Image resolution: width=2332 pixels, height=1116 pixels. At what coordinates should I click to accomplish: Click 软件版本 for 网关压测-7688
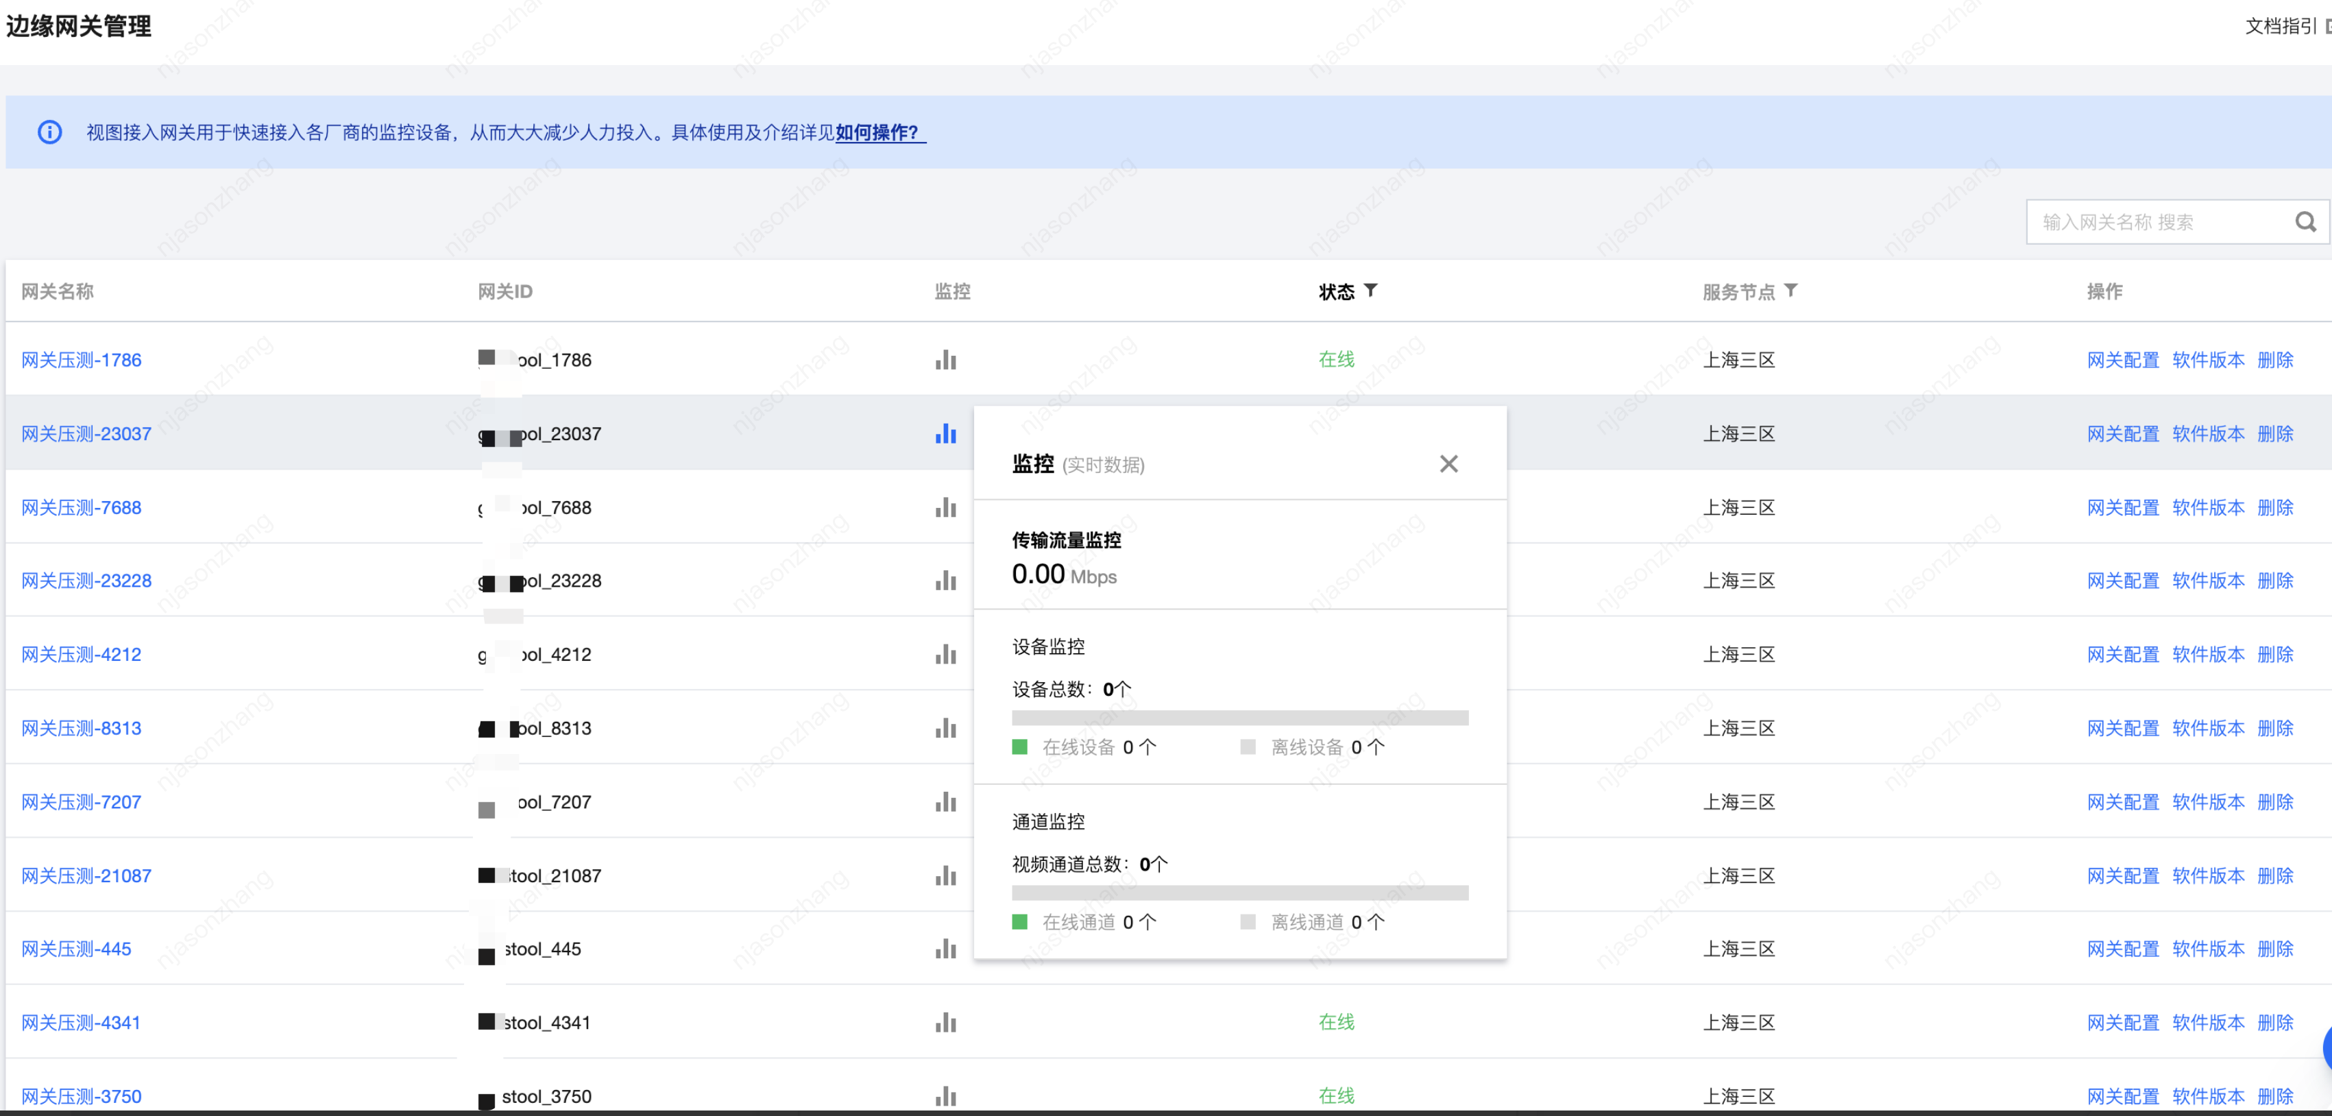pos(2207,508)
